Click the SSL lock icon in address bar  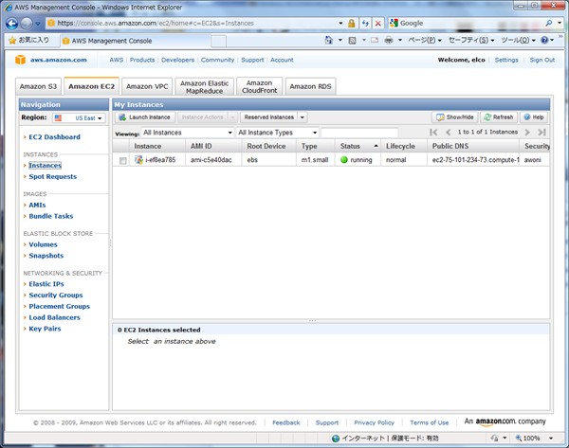click(x=351, y=24)
